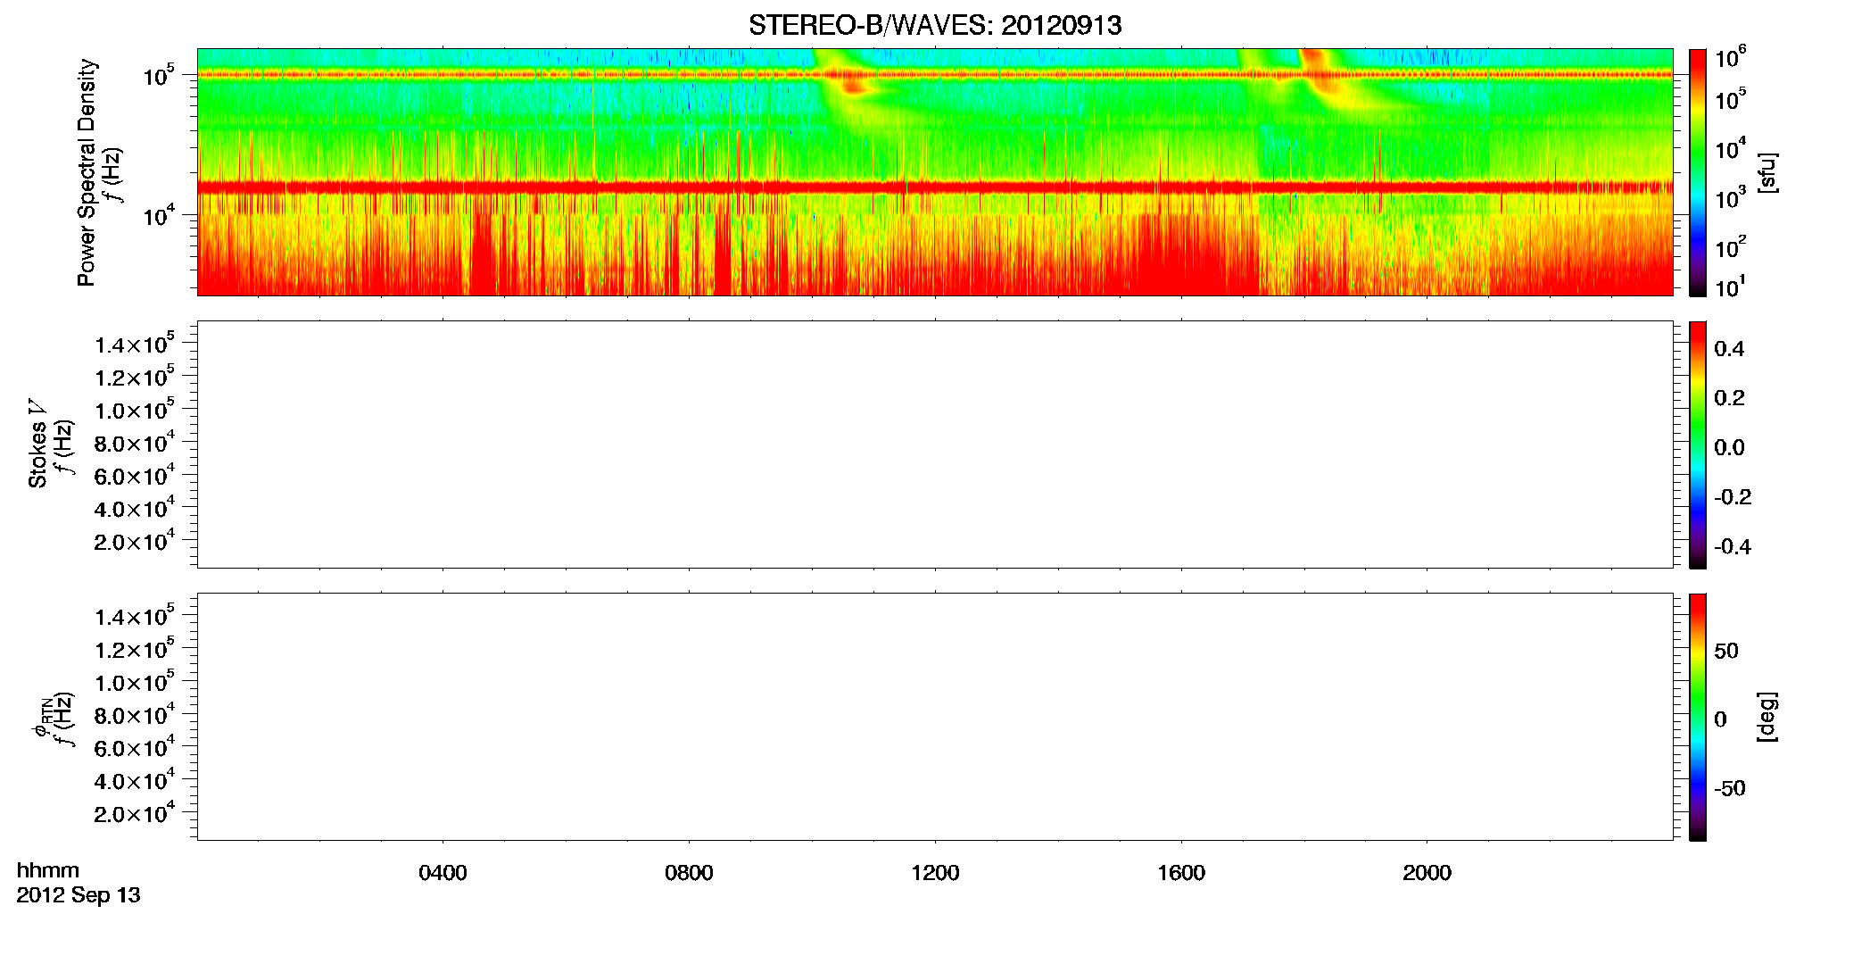Image resolution: width=1870 pixels, height=964 pixels.
Task: Click the Power Spectral Density axis label
Action: pos(86,172)
